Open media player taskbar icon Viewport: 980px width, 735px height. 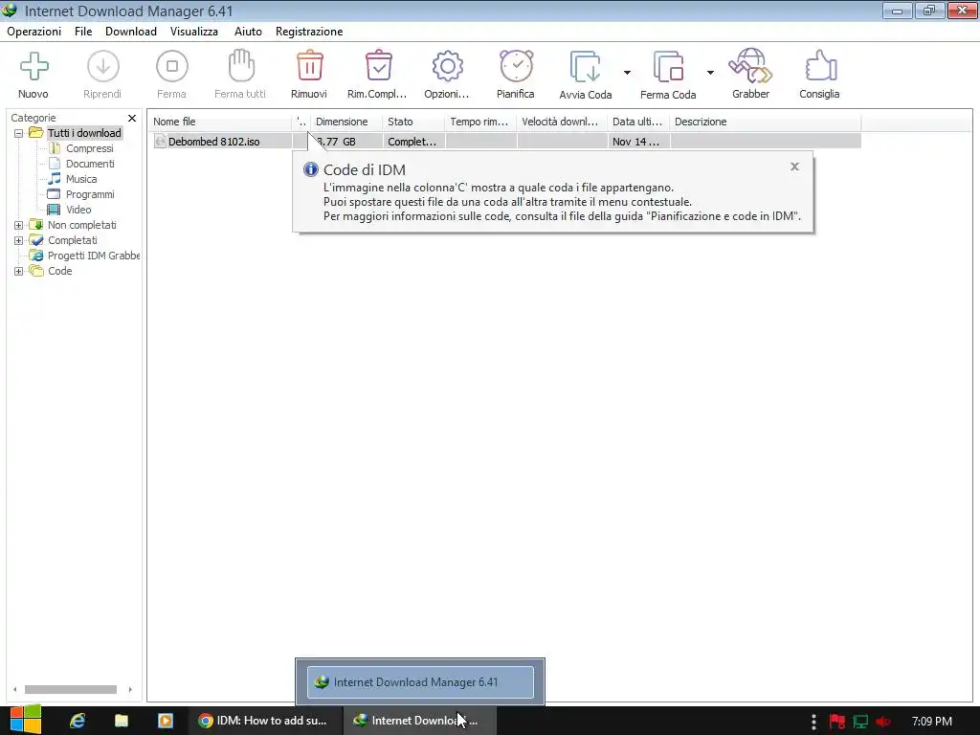(166, 721)
